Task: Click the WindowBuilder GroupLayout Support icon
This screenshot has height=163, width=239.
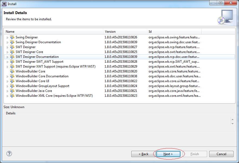Action: click(x=12, y=86)
